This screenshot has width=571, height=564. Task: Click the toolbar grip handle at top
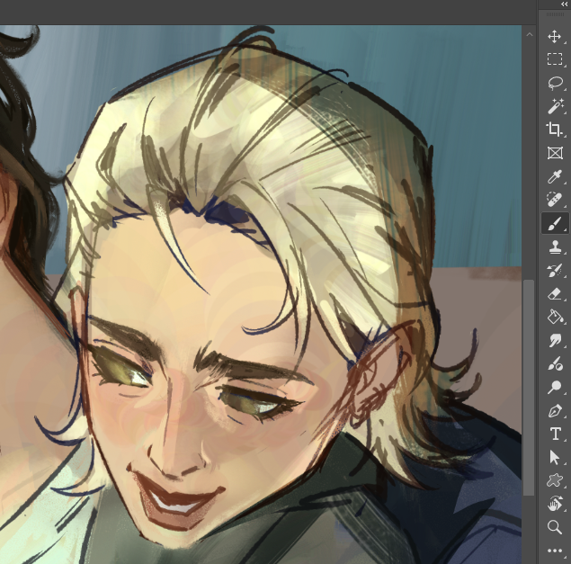[x=555, y=14]
